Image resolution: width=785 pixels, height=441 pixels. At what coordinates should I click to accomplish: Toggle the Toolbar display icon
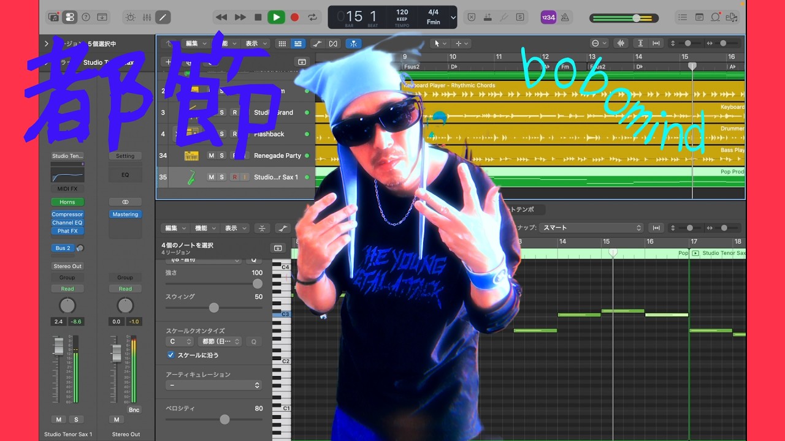[102, 17]
